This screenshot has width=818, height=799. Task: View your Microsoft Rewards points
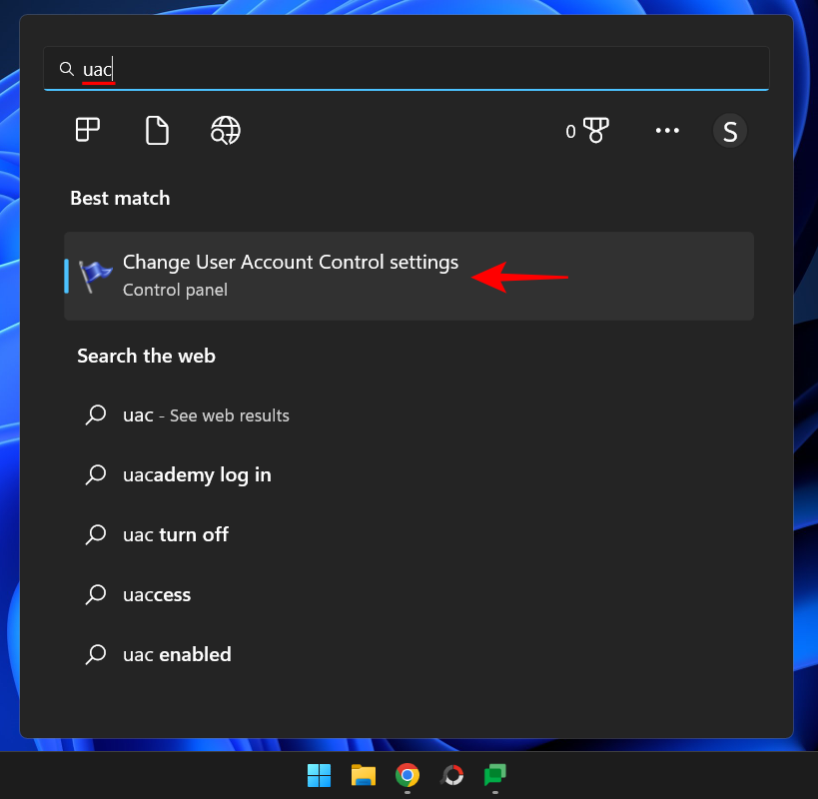click(588, 130)
